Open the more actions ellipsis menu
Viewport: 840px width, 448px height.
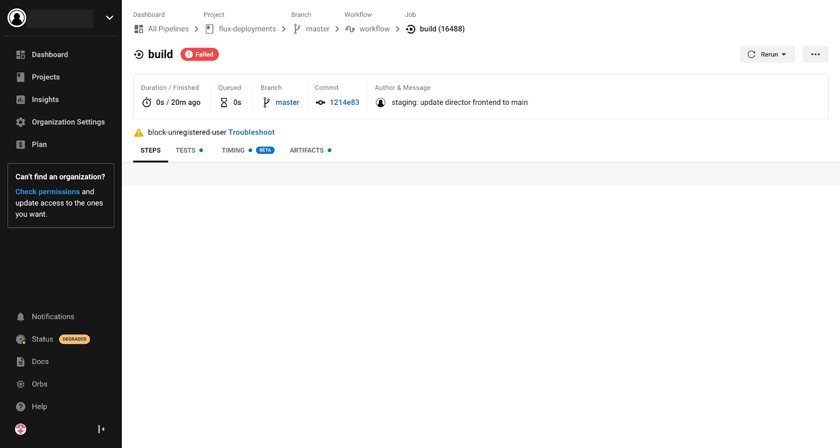pyautogui.click(x=815, y=54)
